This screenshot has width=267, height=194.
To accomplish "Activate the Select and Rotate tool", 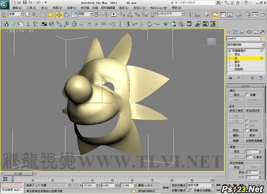I will click(x=66, y=15).
